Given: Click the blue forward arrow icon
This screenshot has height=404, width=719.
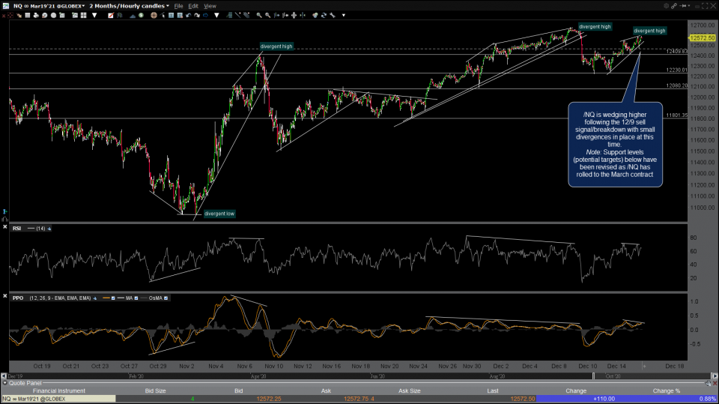Looking at the screenshot, I should (205, 16).
